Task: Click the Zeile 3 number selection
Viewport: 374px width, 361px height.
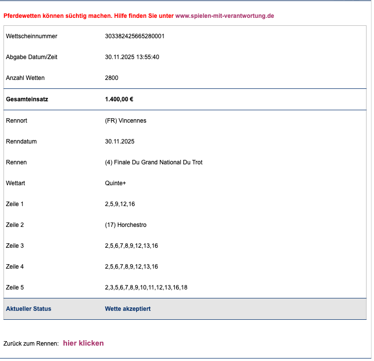Action: [132, 246]
